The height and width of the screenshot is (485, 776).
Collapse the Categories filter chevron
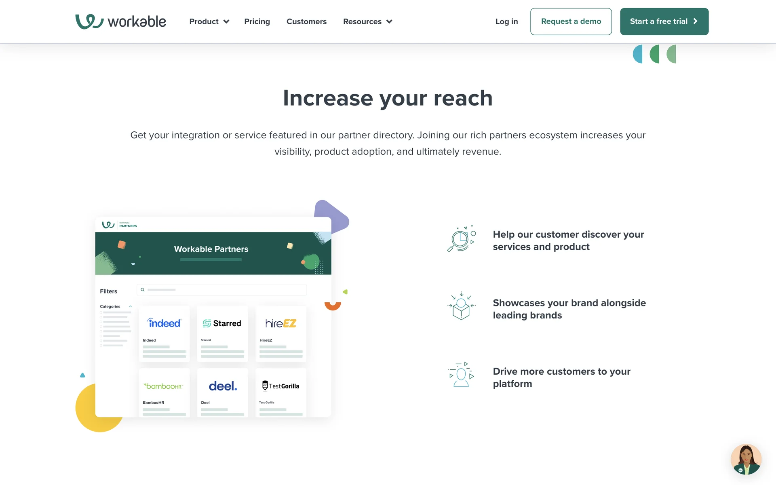coord(130,306)
